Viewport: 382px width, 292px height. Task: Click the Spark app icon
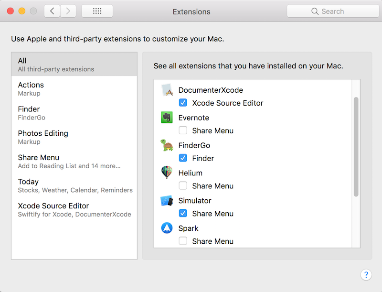[x=167, y=228]
